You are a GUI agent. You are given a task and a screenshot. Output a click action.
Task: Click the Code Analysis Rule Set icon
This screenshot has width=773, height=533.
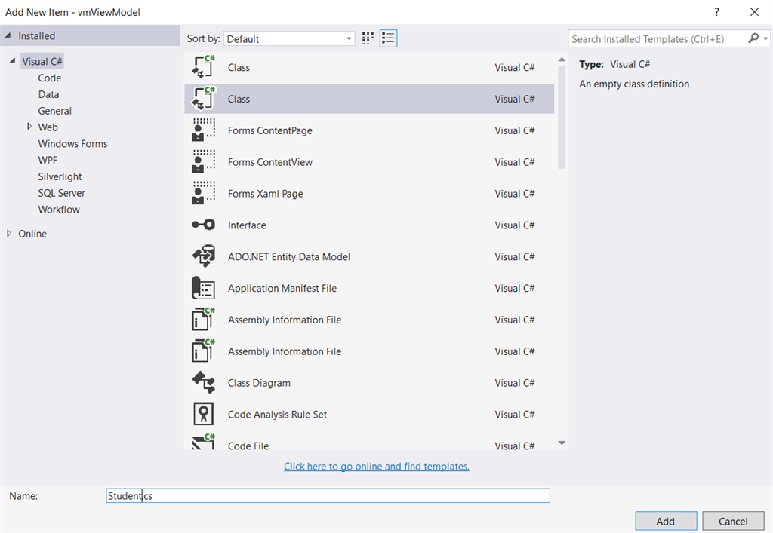click(x=203, y=415)
